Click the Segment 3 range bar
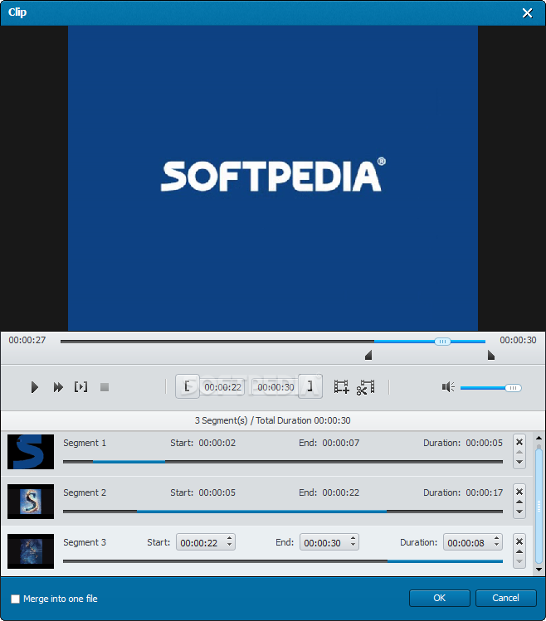 click(x=283, y=561)
